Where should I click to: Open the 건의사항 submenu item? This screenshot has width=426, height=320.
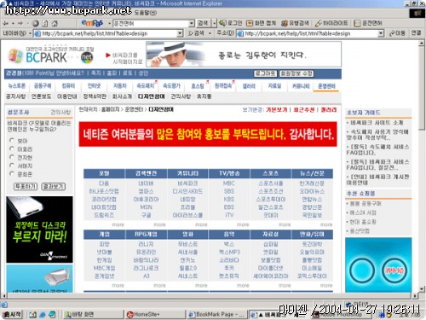coord(181,96)
